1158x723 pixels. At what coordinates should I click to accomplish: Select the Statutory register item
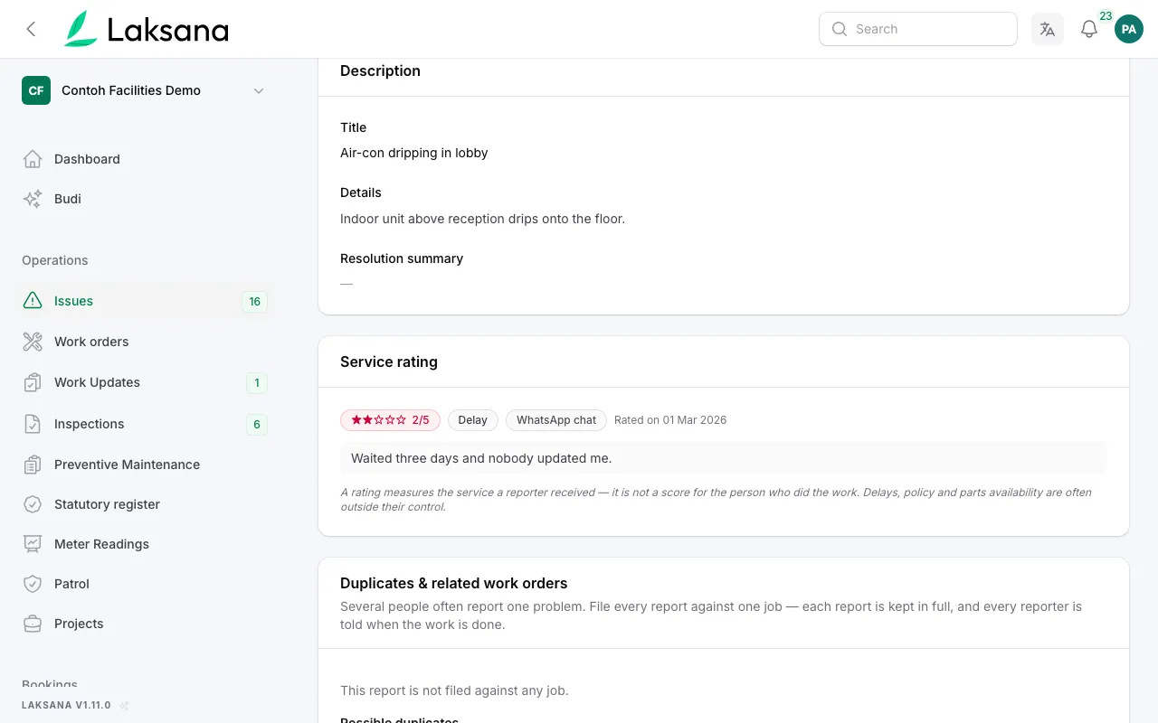tap(145, 504)
